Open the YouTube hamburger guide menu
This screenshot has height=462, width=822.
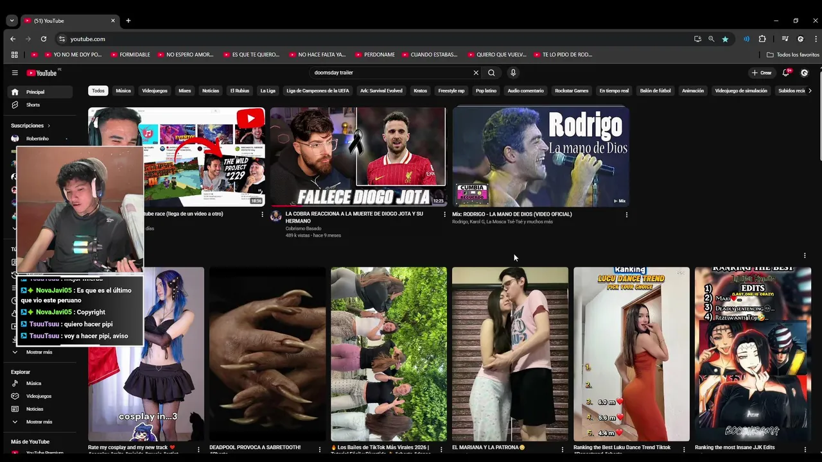click(x=15, y=73)
